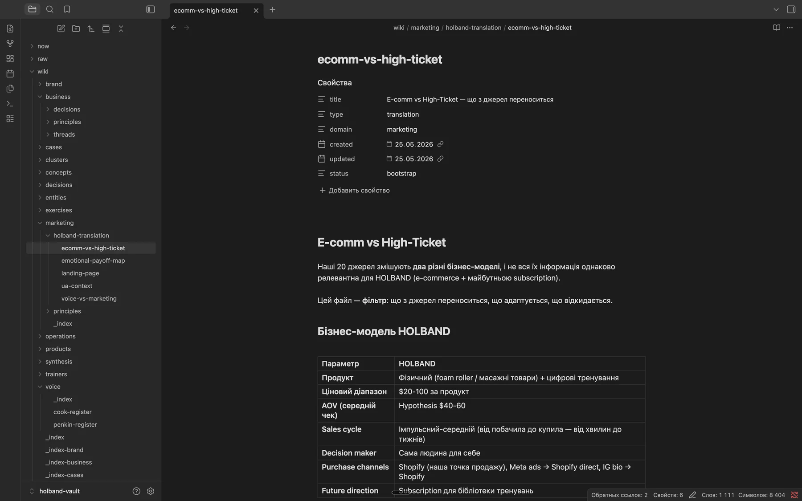Show backlinks count in status bar
Viewport: 802px width, 501px height.
coord(619,495)
